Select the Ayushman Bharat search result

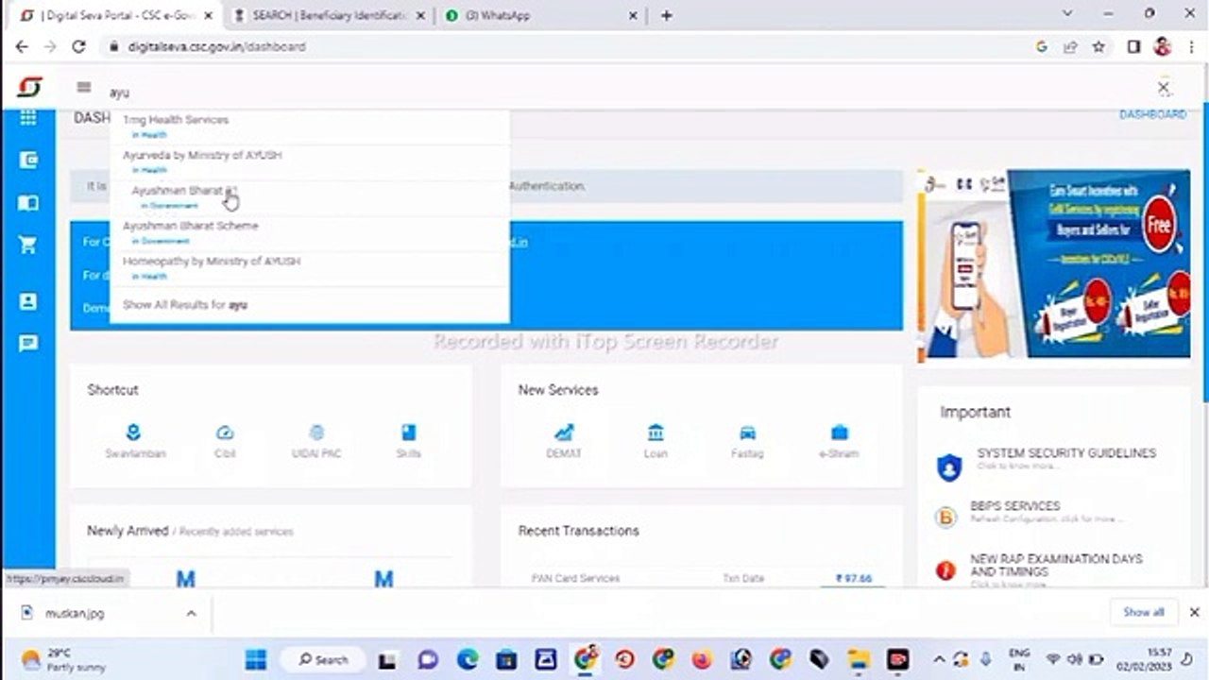pyautogui.click(x=310, y=196)
